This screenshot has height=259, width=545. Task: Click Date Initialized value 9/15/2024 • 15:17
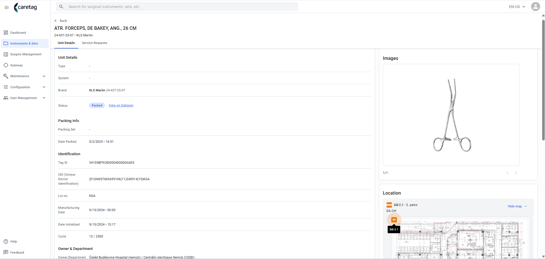point(102,224)
